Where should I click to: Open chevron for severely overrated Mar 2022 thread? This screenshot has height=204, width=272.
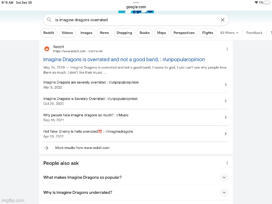click(x=225, y=84)
